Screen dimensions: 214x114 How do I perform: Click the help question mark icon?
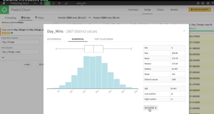pyautogui.click(x=203, y=3)
